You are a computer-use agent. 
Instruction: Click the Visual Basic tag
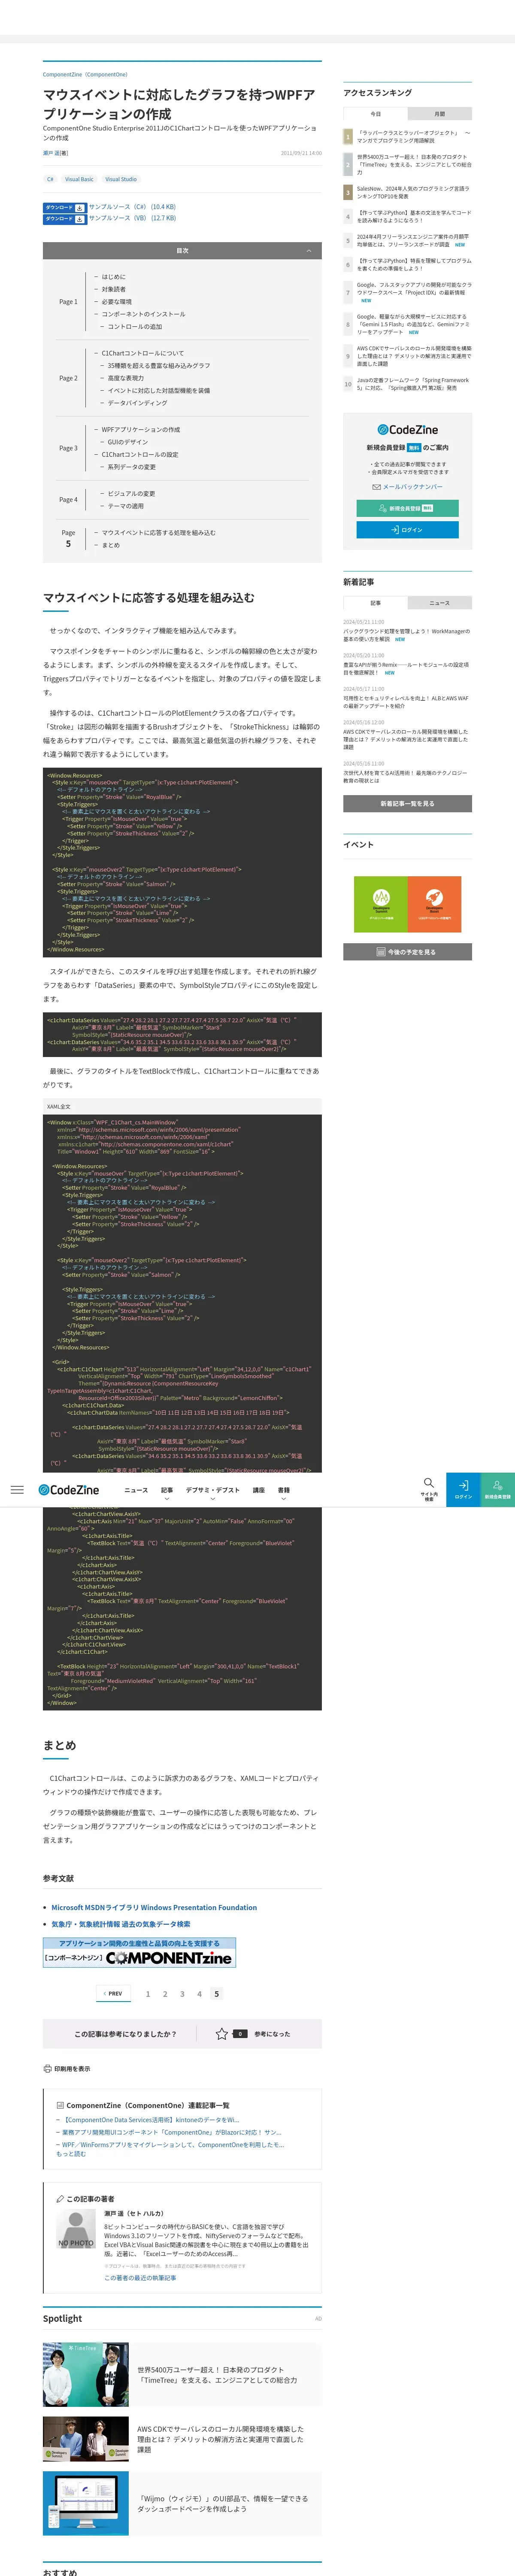(79, 179)
